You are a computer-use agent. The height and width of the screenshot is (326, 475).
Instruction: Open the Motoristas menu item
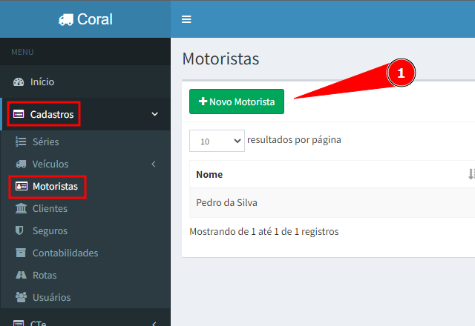coord(54,187)
